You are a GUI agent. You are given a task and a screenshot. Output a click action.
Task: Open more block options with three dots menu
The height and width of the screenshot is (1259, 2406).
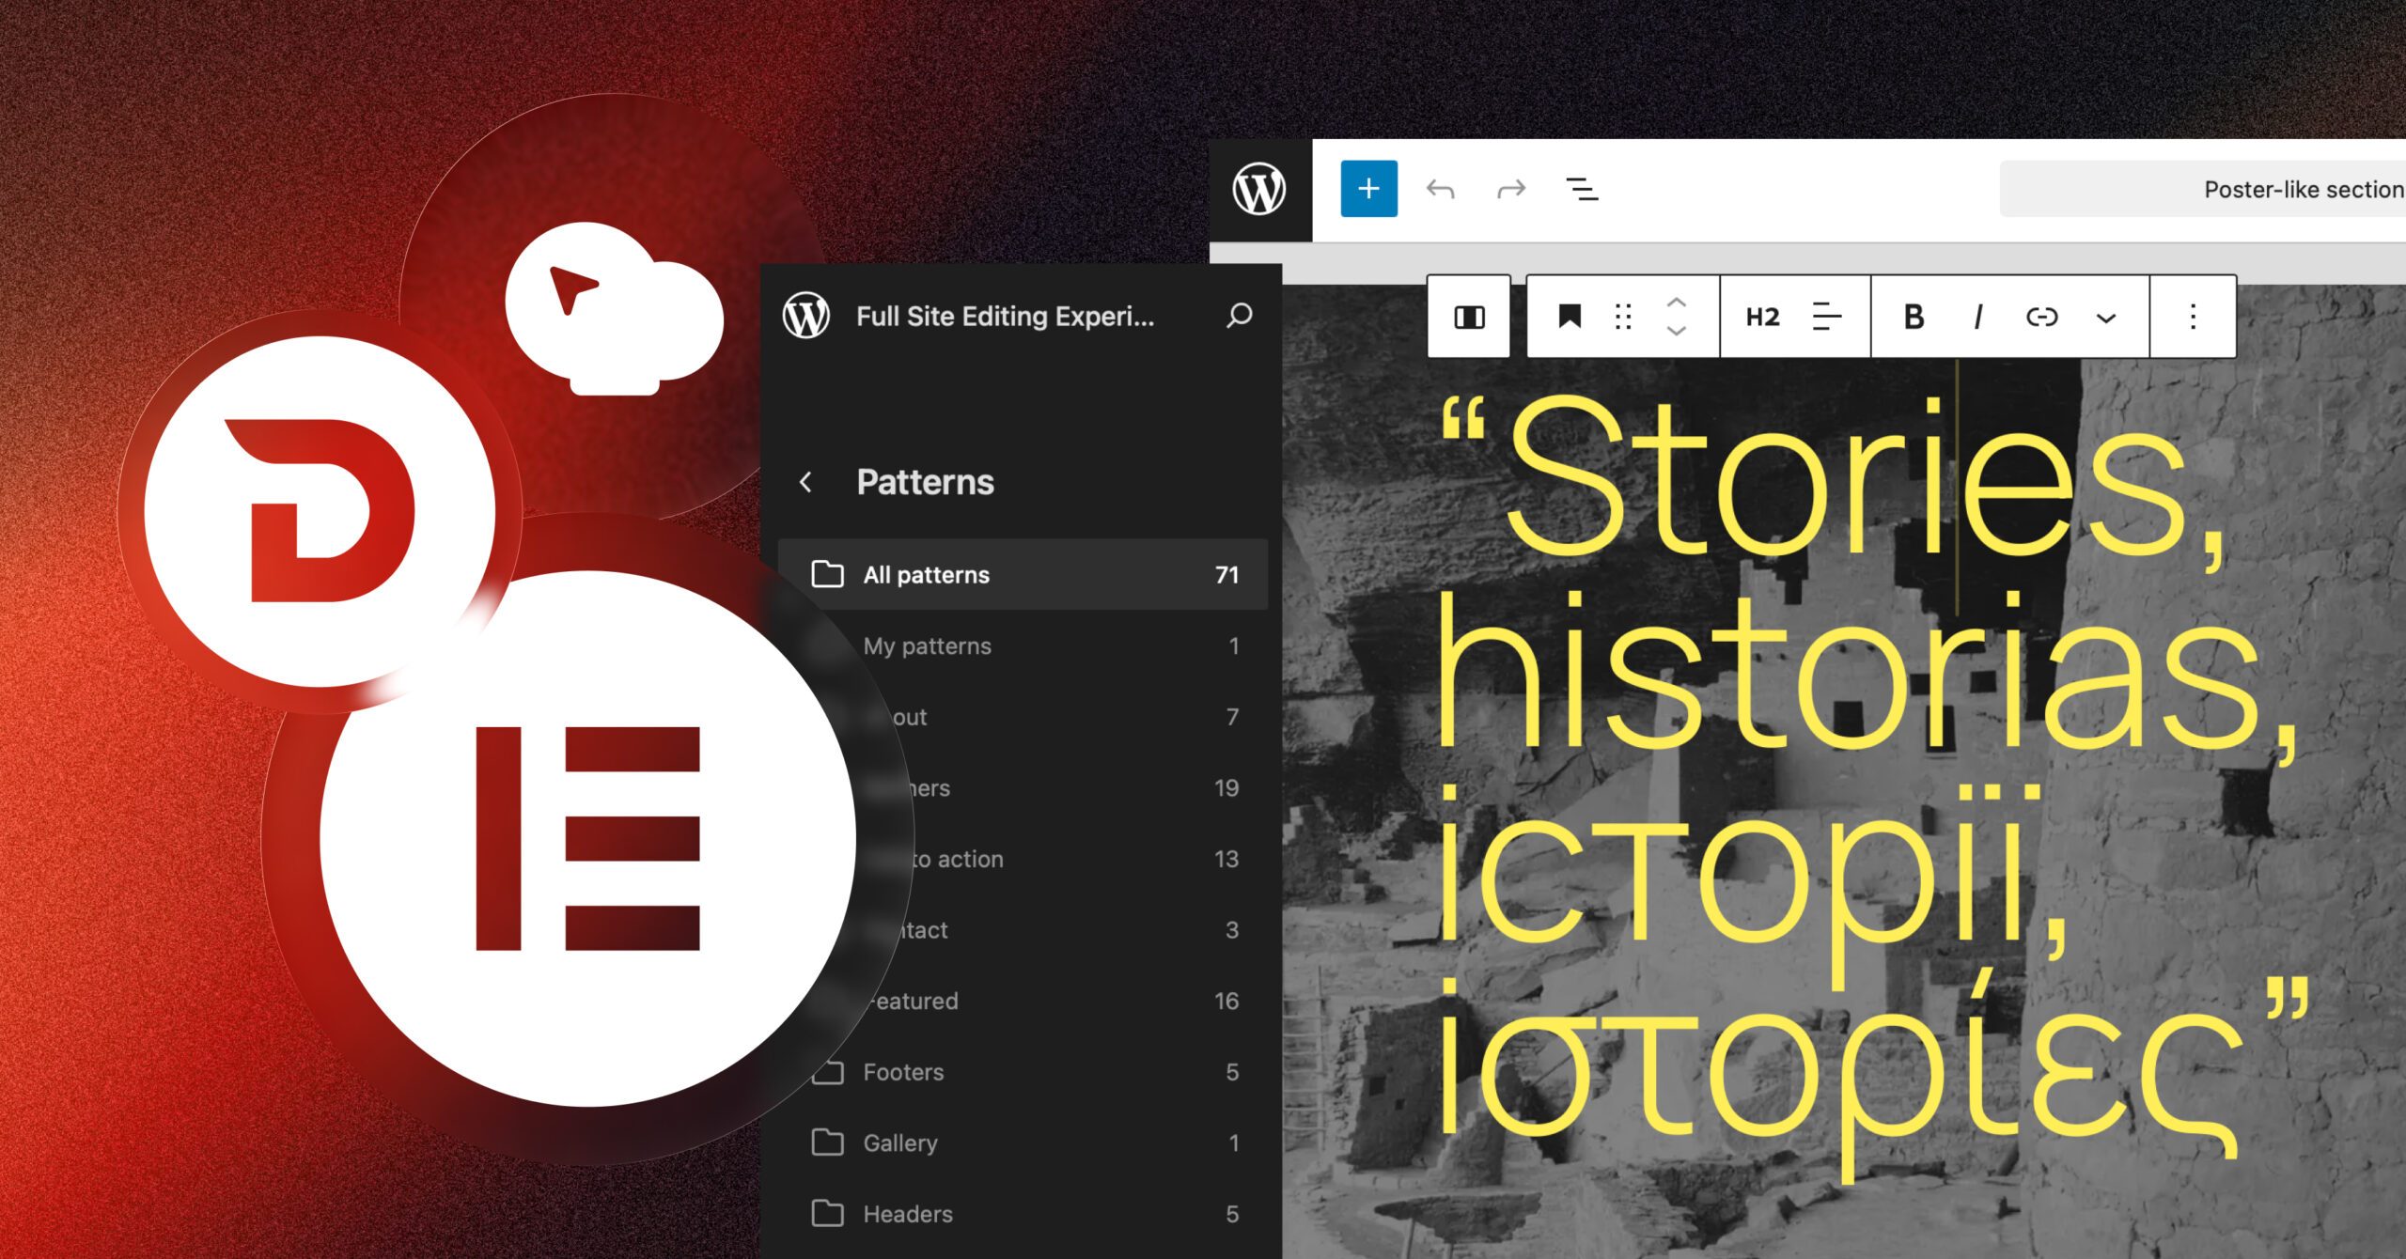coord(2192,317)
